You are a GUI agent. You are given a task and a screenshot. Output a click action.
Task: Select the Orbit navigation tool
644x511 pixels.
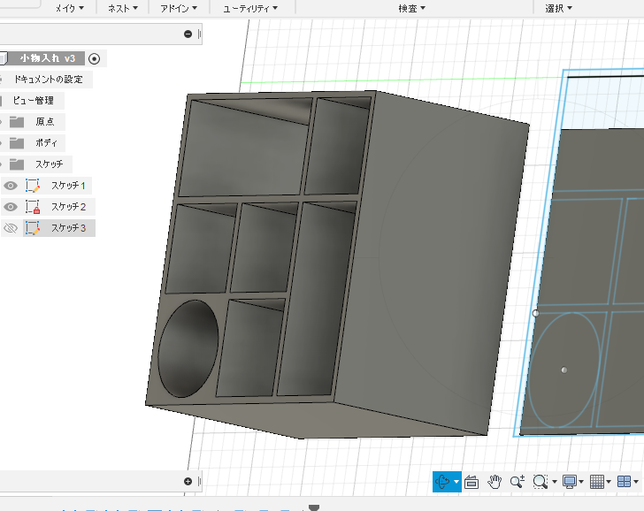(442, 482)
